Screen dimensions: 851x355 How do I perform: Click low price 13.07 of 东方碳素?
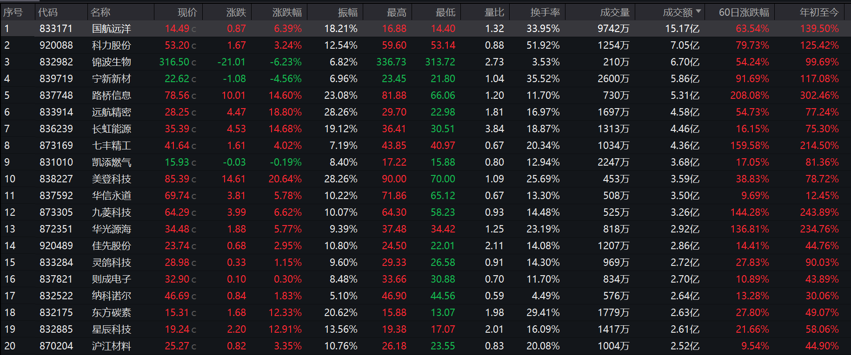[x=443, y=313]
